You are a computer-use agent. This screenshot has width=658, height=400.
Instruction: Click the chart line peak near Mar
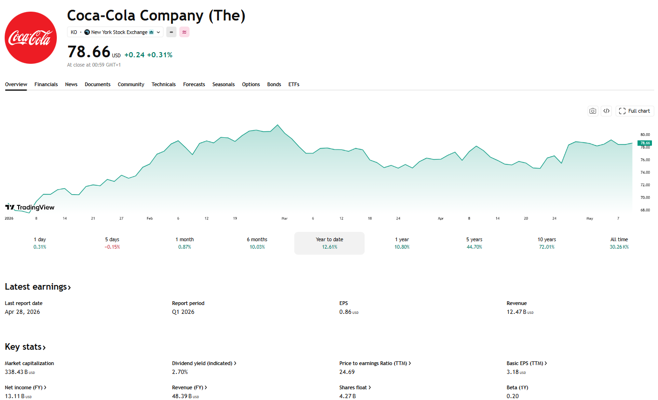[278, 125]
